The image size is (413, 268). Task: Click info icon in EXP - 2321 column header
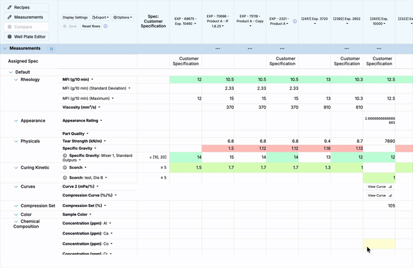[x=295, y=22]
